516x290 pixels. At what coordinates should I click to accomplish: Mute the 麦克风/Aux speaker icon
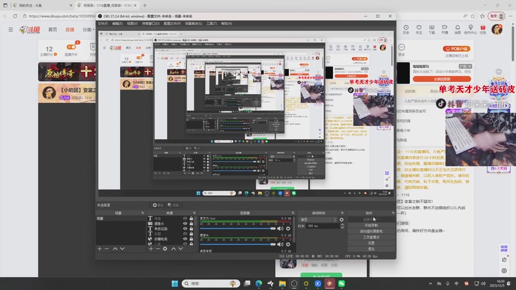point(280,229)
